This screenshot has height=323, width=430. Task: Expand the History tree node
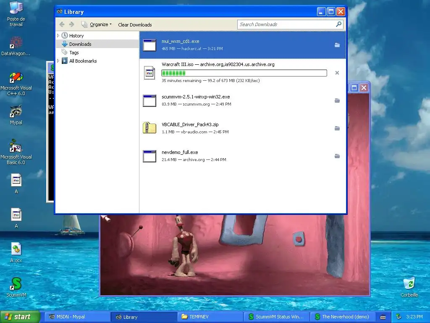[58, 36]
